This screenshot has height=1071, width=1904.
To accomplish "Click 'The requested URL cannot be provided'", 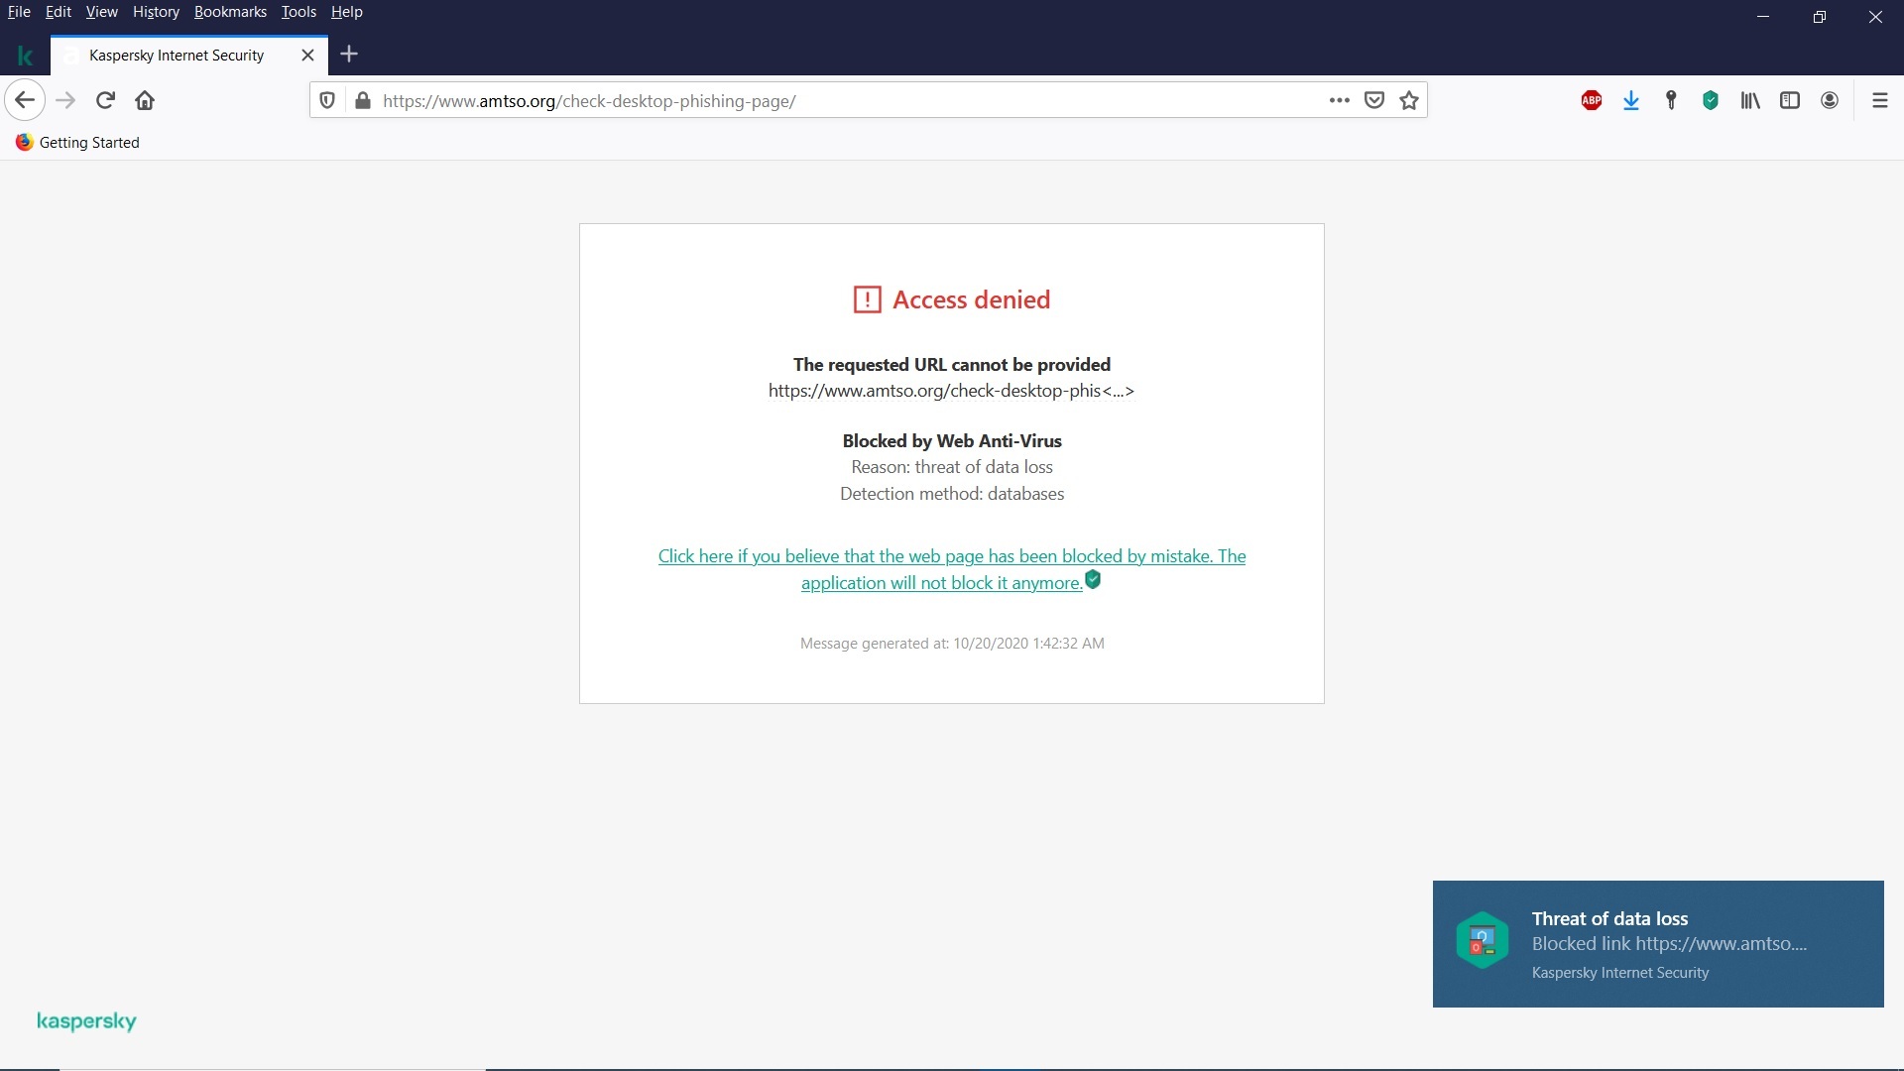I will tap(952, 365).
